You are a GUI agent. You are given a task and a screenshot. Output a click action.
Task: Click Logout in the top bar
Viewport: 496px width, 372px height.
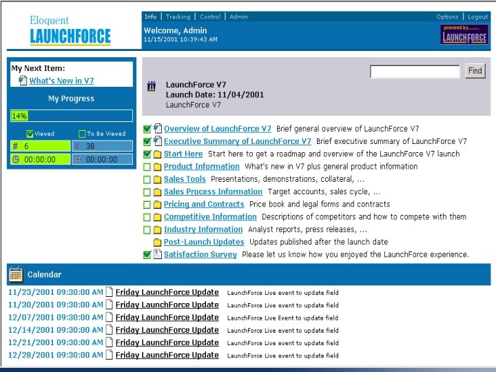(477, 17)
